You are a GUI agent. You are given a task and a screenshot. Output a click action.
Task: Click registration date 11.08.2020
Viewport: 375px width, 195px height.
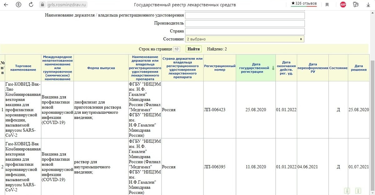tap(256, 167)
